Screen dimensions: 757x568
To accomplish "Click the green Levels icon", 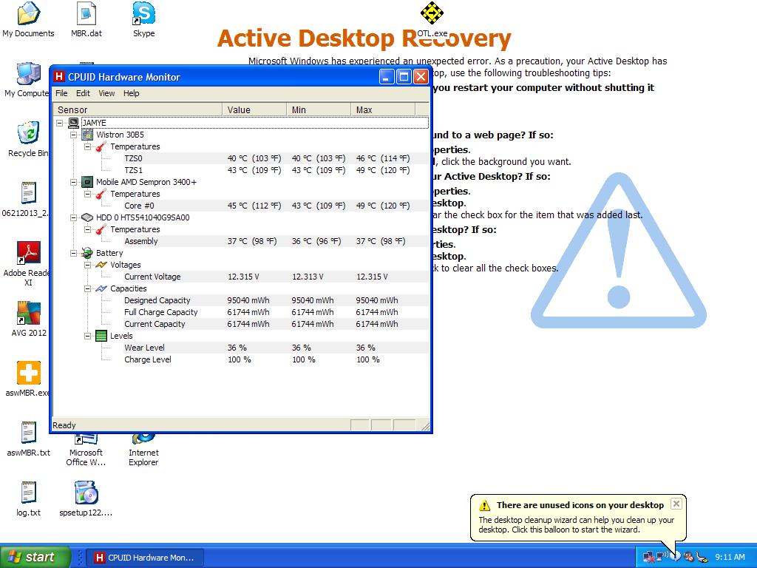I will pos(101,336).
